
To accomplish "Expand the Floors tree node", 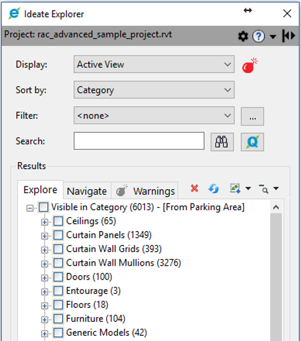I will [x=44, y=306].
